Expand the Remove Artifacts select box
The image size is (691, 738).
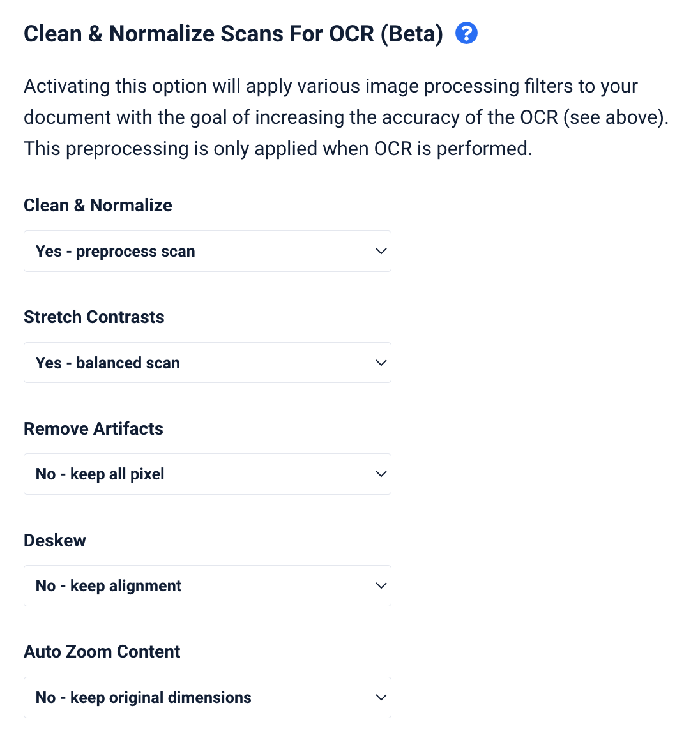tap(208, 474)
